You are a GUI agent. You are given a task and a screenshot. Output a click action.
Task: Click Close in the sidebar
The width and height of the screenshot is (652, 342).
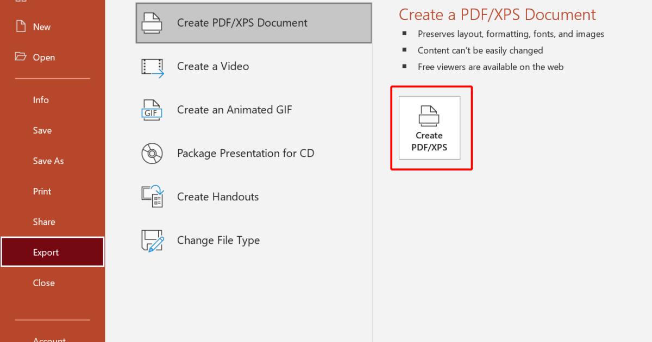pos(43,282)
